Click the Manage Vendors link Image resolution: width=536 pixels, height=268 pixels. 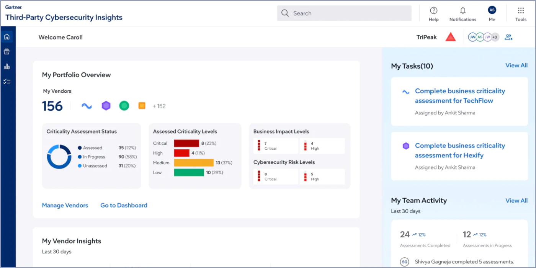coord(65,206)
